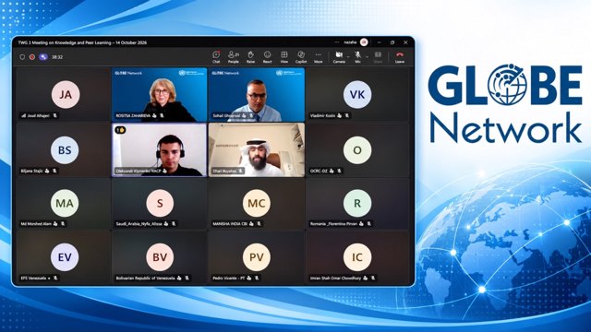
Task: Select the JA participant avatar
Action: (x=66, y=94)
